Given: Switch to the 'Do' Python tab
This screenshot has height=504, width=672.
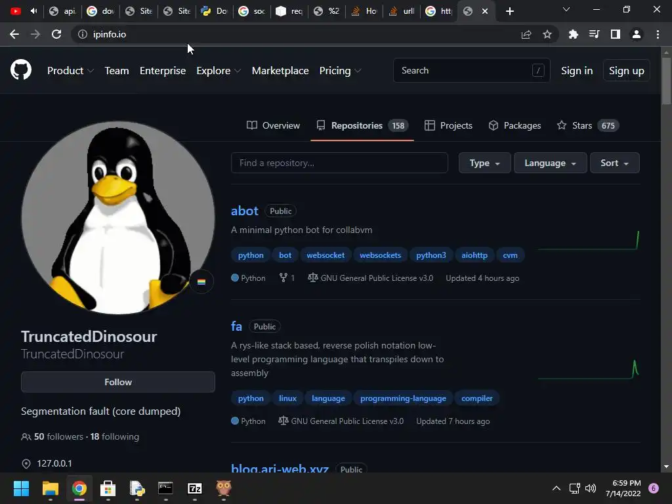Looking at the screenshot, I should pyautogui.click(x=214, y=11).
